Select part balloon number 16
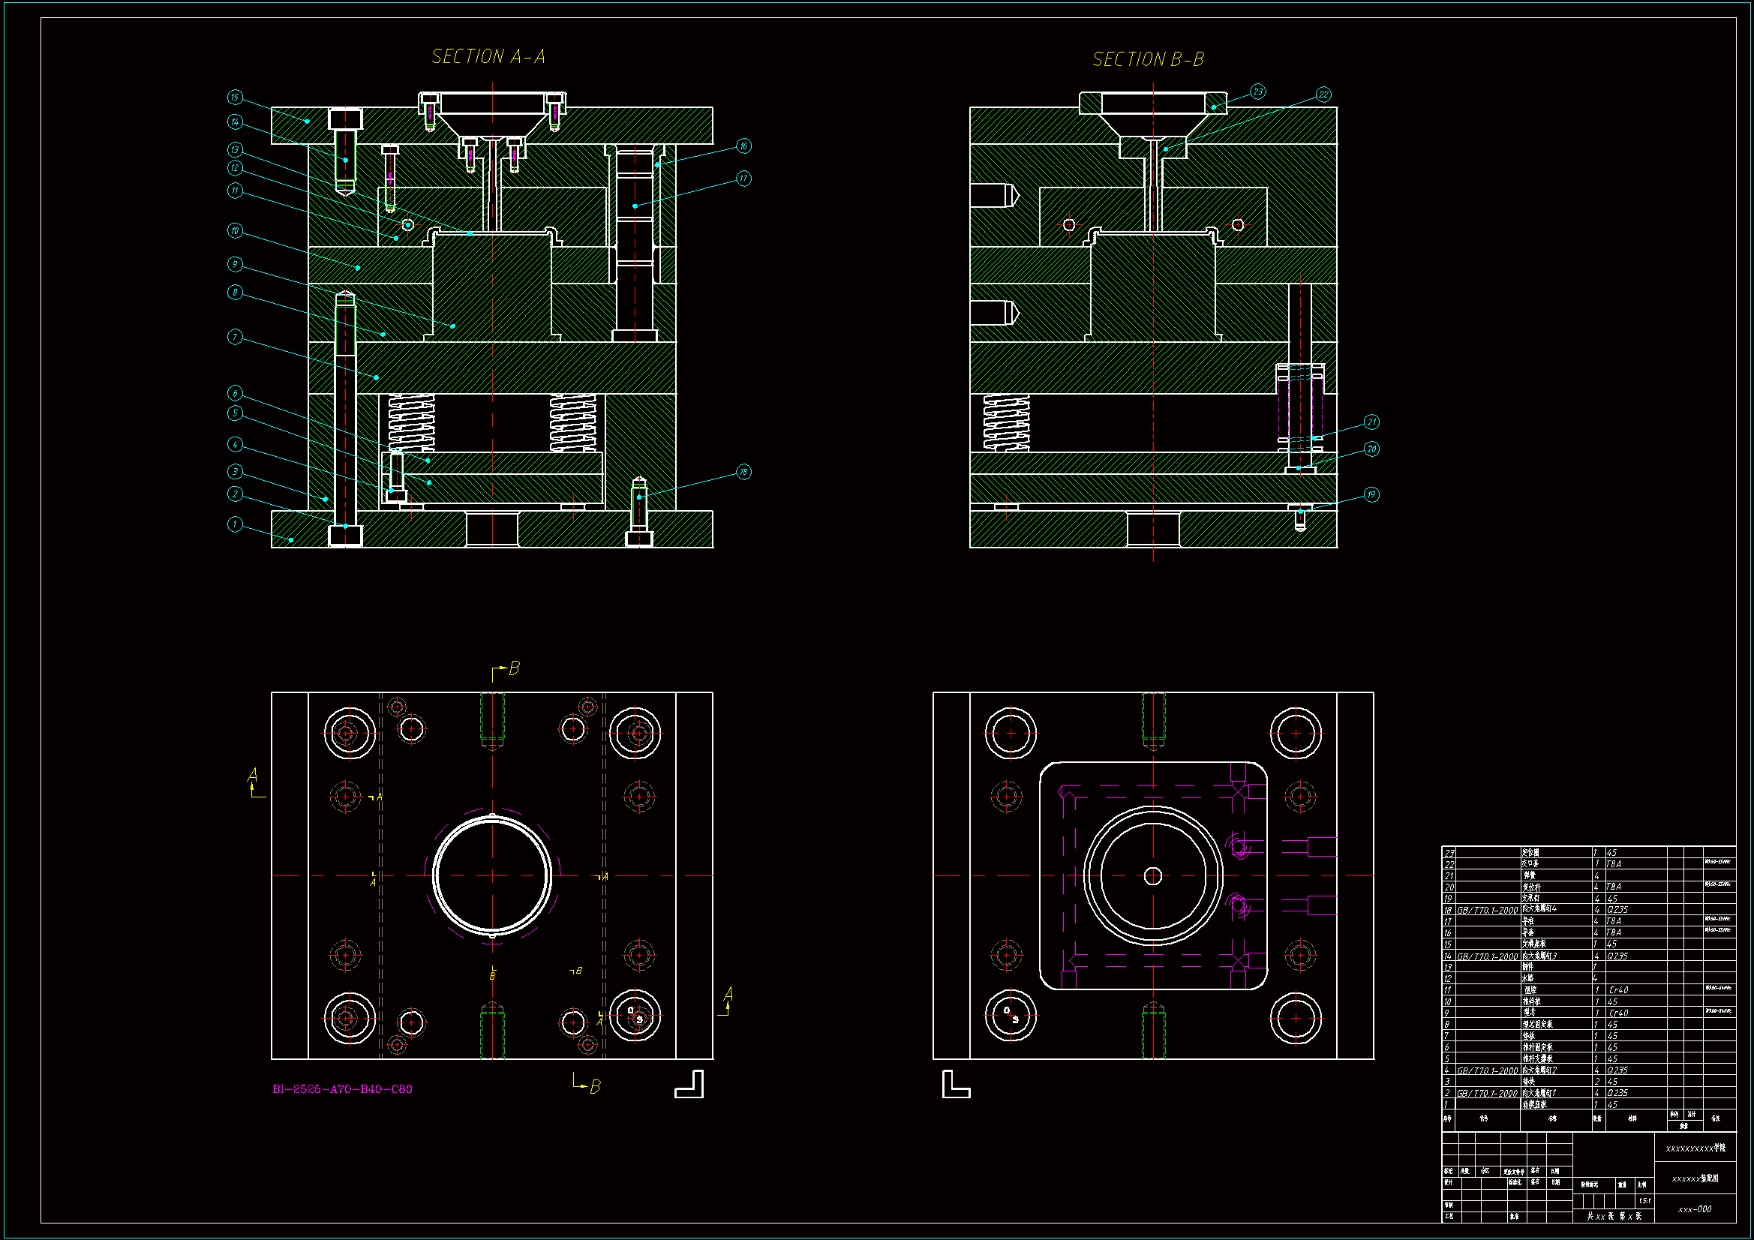The height and width of the screenshot is (1240, 1754). point(743,146)
